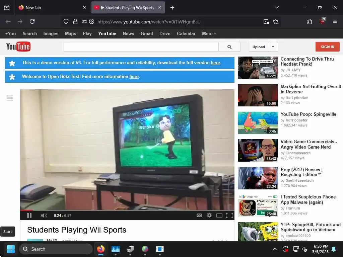Go back to previous page

pyautogui.click(x=8, y=21)
